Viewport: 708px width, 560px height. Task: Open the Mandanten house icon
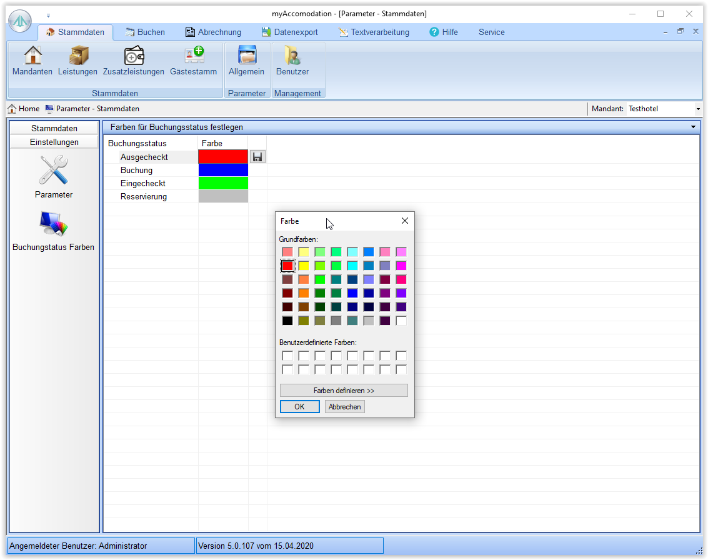pos(32,56)
